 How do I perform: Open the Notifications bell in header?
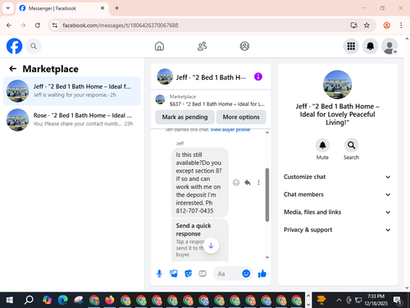point(371,46)
